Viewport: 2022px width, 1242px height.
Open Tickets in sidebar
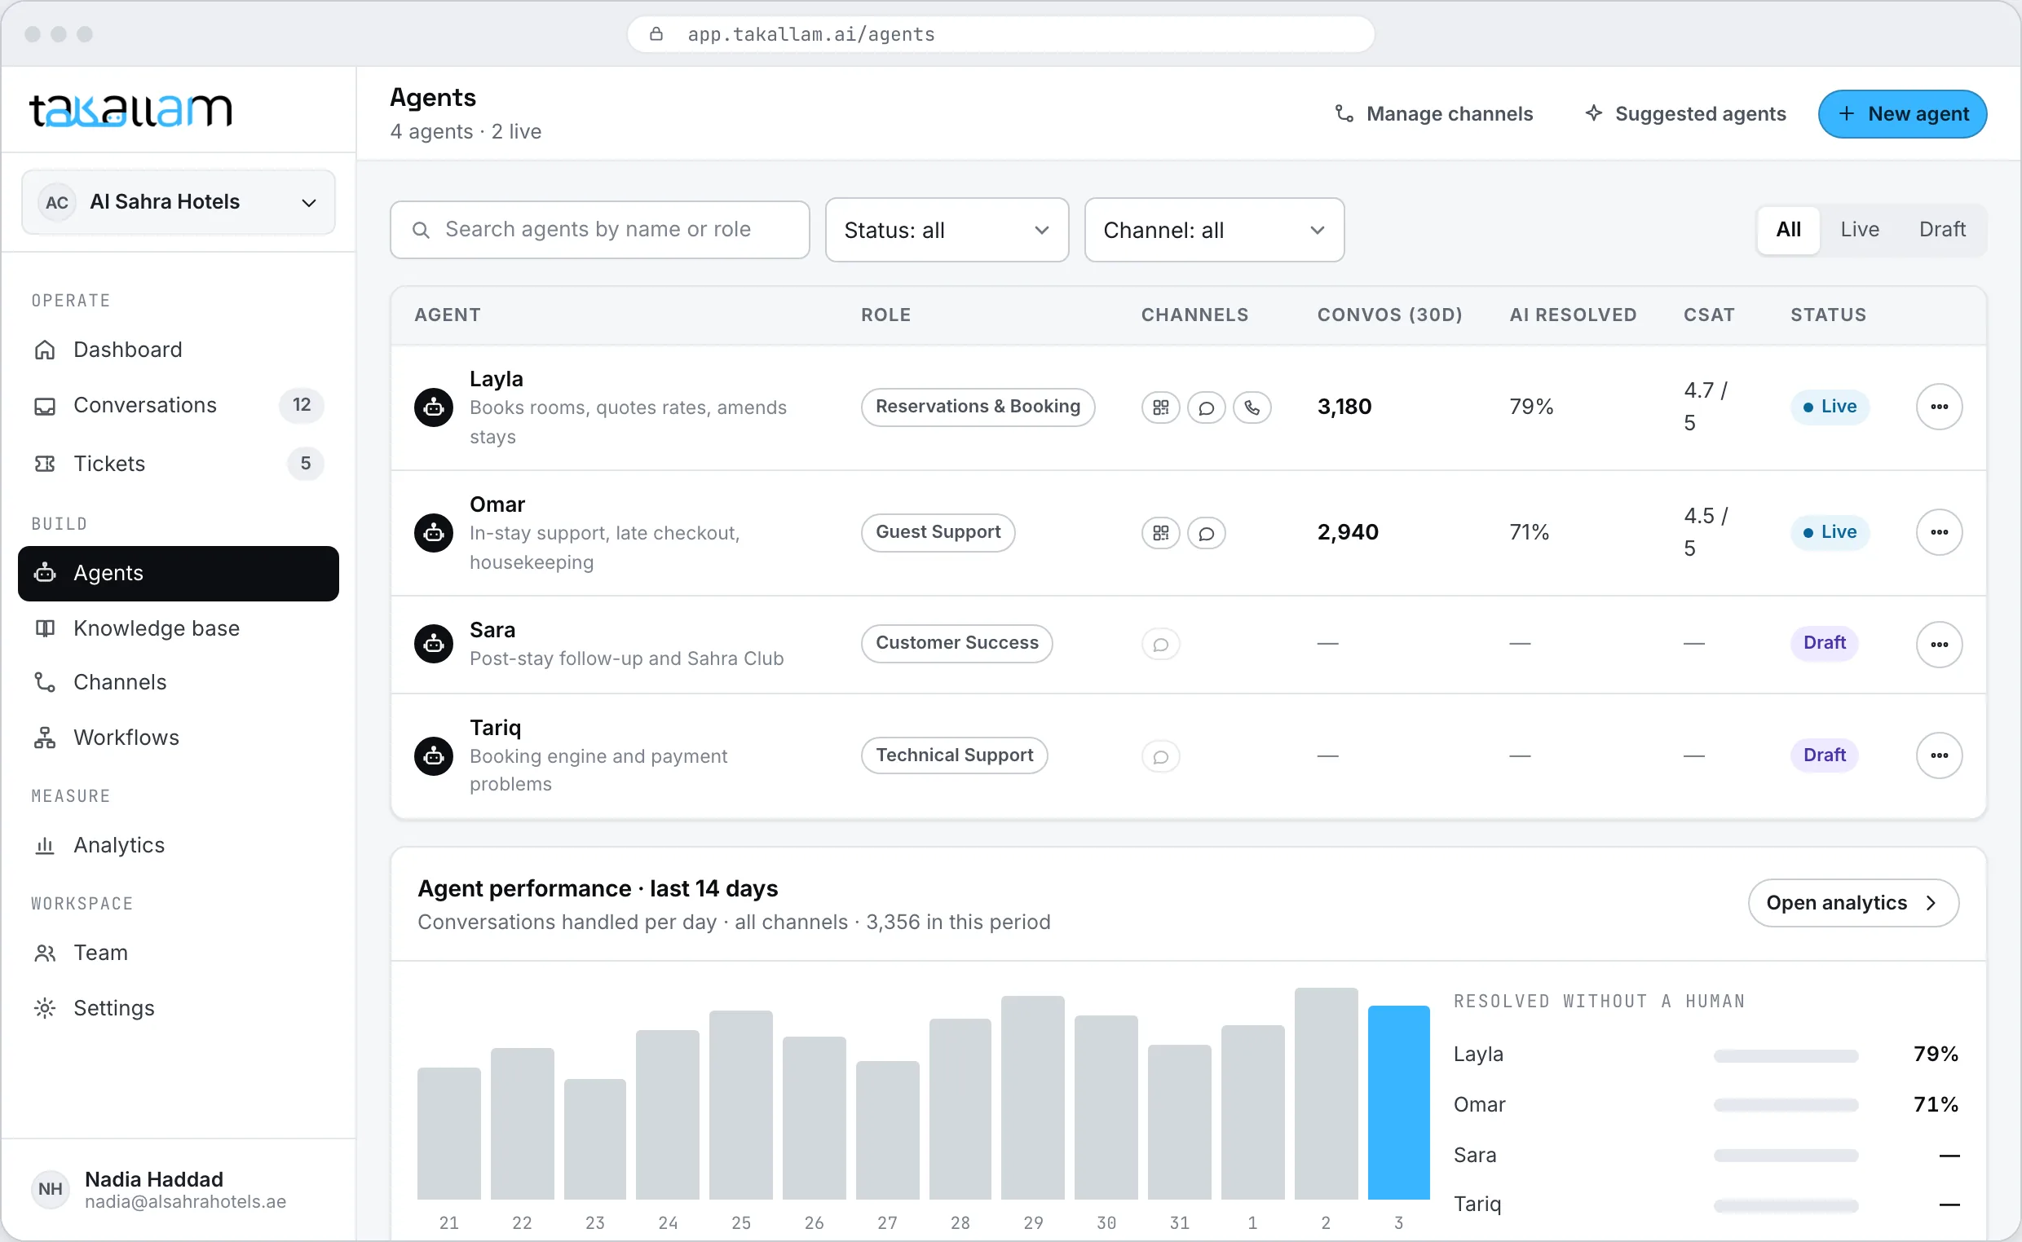tap(179, 464)
